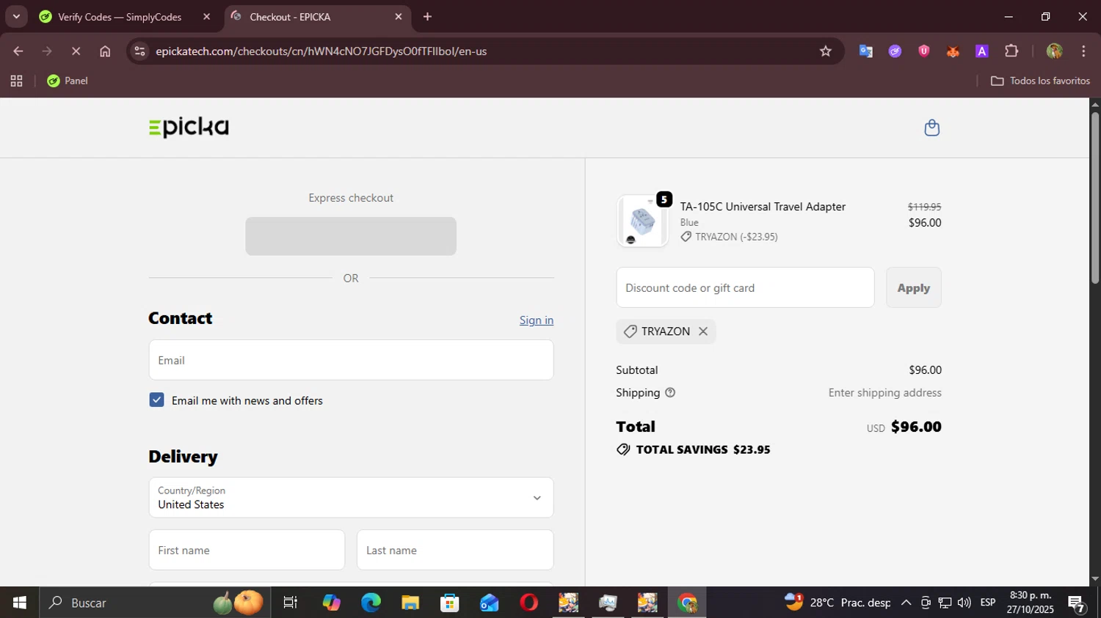Close the Verify Codes — SimplyCodes tab

pyautogui.click(x=206, y=16)
